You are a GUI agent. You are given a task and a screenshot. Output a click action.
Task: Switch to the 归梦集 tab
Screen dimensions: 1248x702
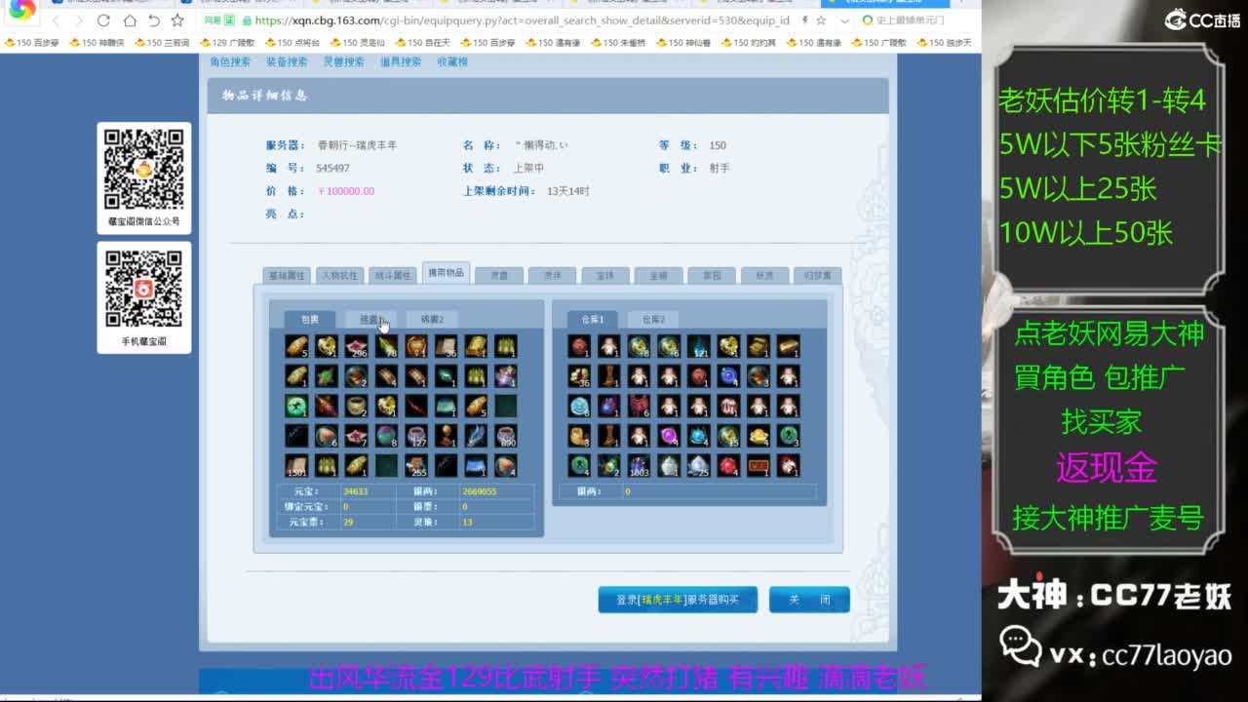(817, 276)
